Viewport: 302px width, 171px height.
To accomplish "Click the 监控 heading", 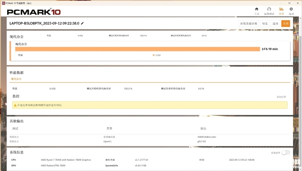I will [16, 96].
